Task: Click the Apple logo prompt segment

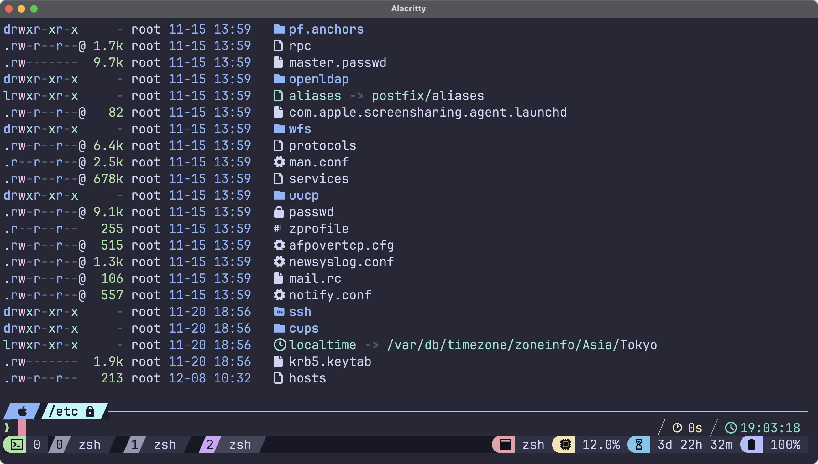Action: click(22, 411)
